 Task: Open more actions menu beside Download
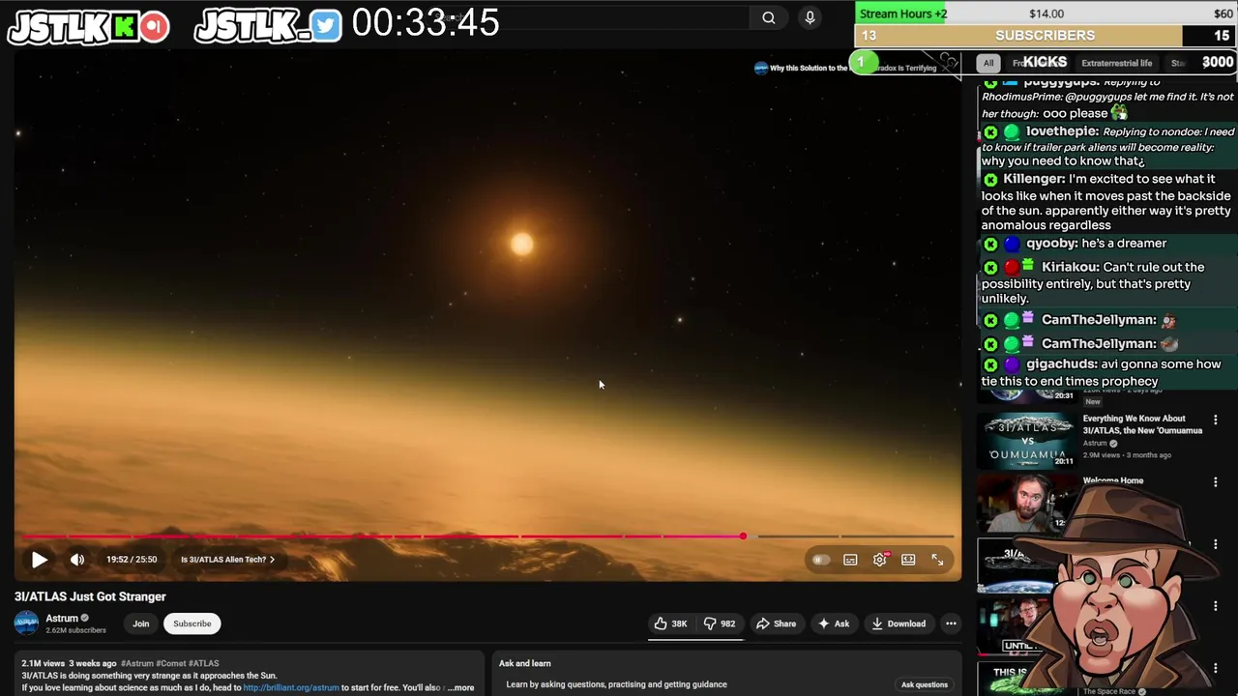(951, 623)
